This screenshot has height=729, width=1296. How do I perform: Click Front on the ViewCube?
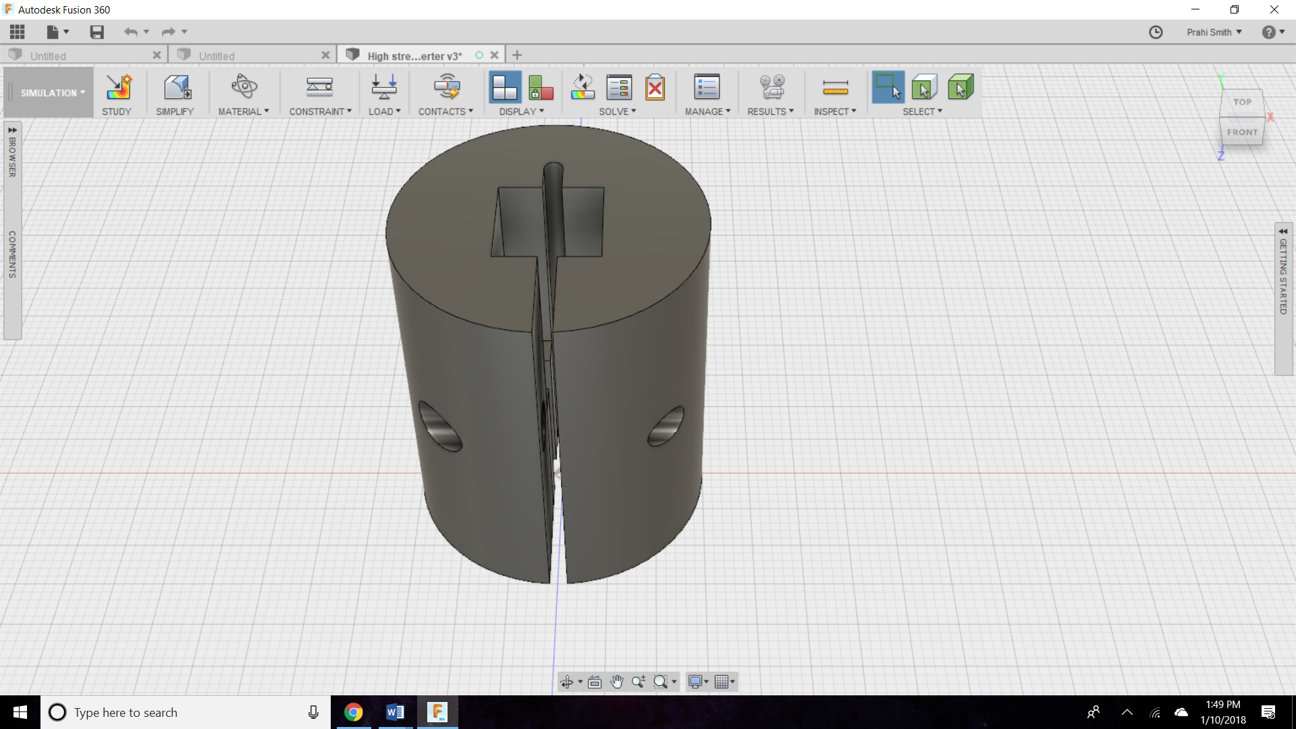point(1242,132)
